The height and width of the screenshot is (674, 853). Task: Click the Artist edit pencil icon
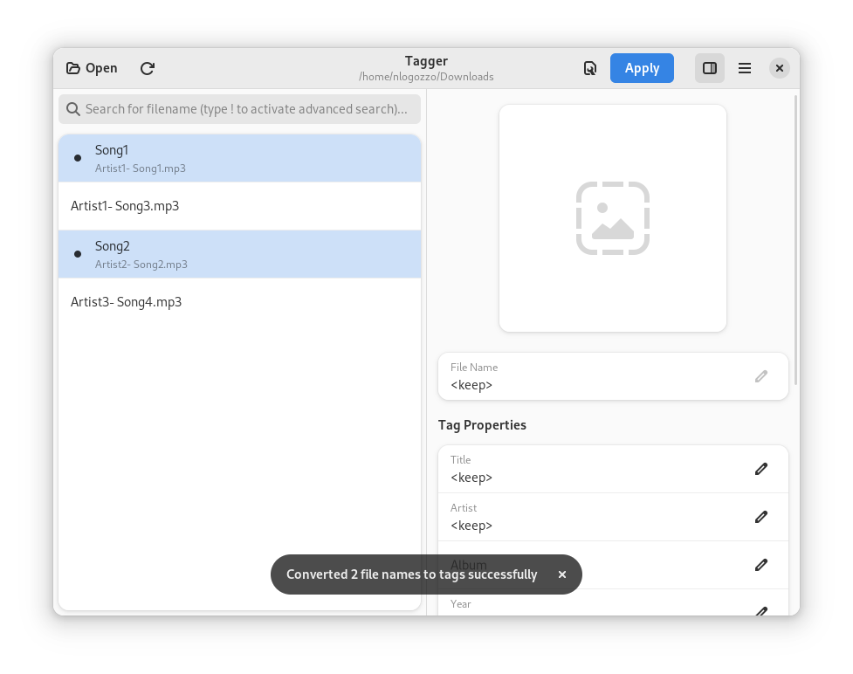pyautogui.click(x=761, y=517)
